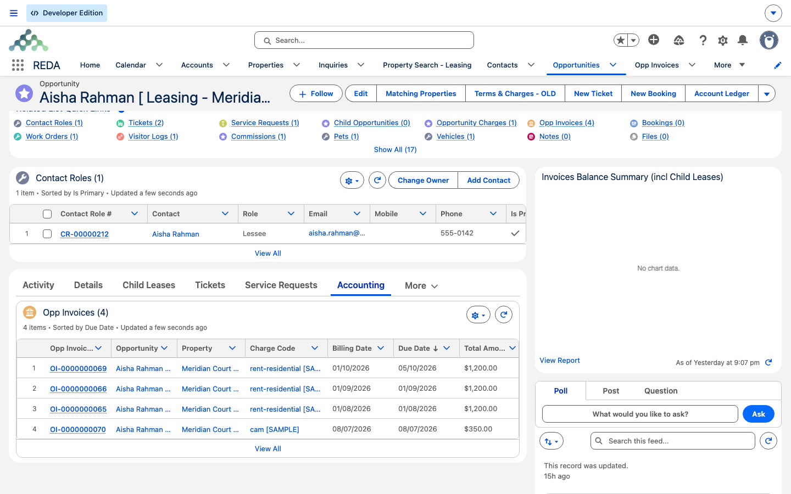Screen dimensions: 791x494
Task: Open the Charge Code column menu
Action: [x=315, y=348]
